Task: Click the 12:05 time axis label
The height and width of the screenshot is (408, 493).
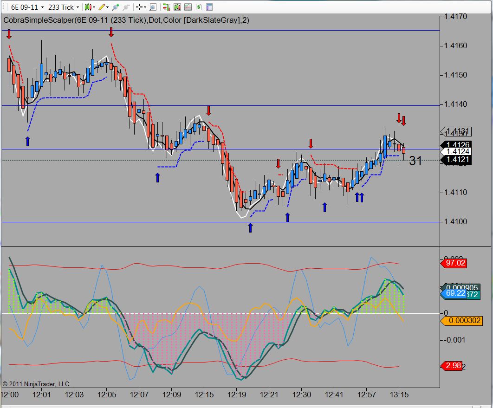Action: coord(107,395)
